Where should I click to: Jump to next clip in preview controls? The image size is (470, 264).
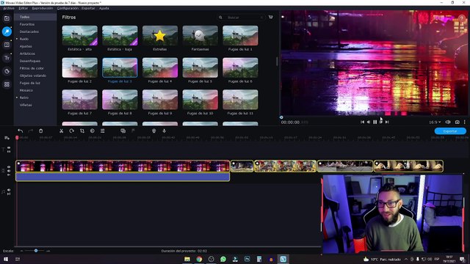pos(387,122)
